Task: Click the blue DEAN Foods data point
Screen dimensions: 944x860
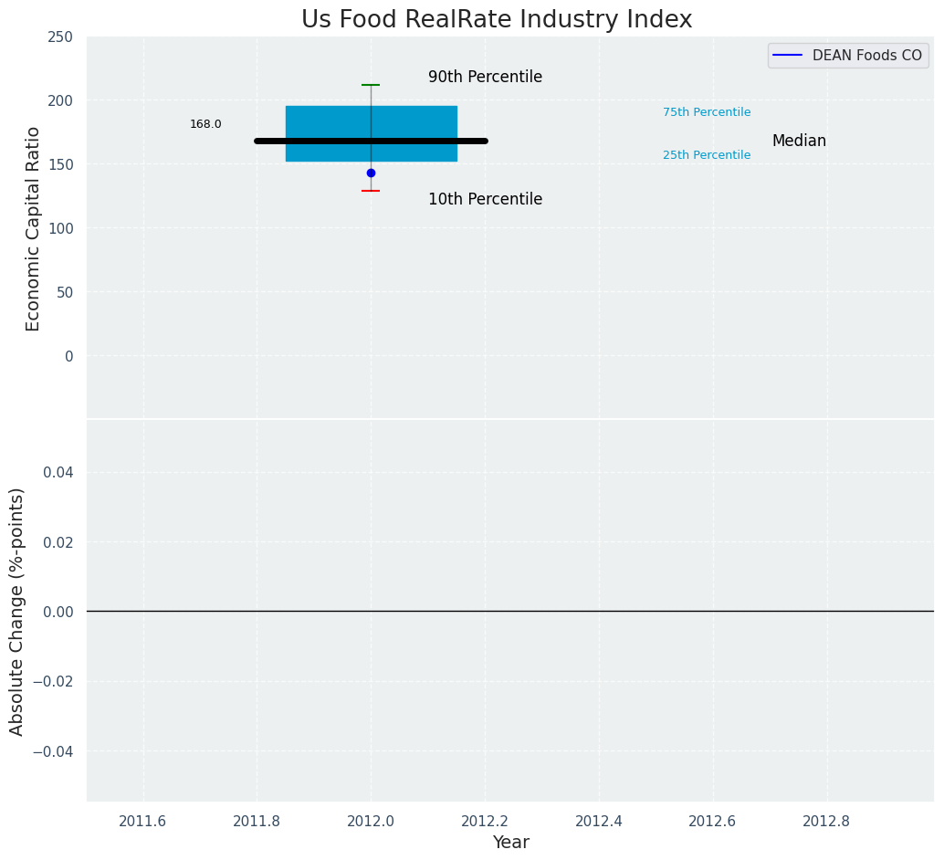Action: [x=371, y=173]
